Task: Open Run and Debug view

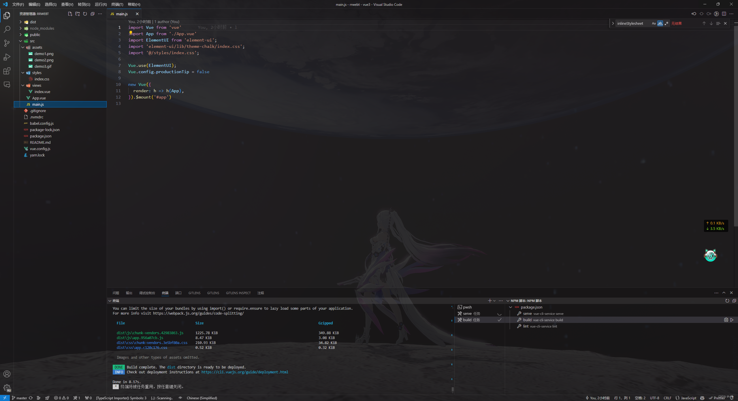Action: pyautogui.click(x=7, y=57)
